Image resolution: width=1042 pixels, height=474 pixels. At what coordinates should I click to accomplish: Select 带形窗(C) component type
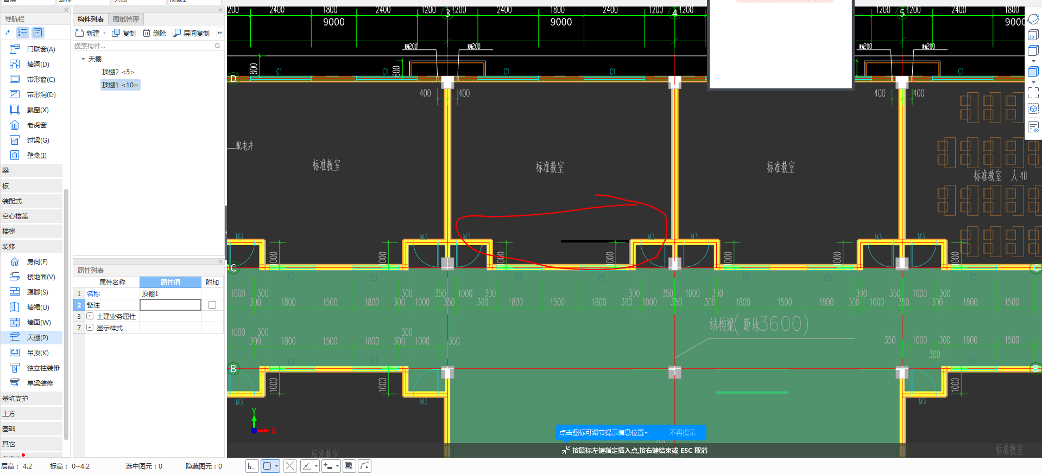(x=33, y=79)
